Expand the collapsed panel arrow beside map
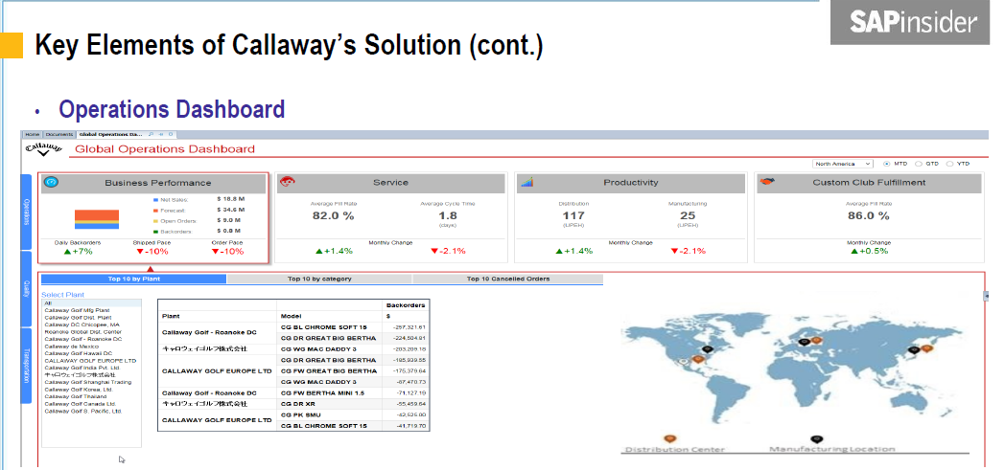The width and height of the screenshot is (1005, 470). coord(986,295)
